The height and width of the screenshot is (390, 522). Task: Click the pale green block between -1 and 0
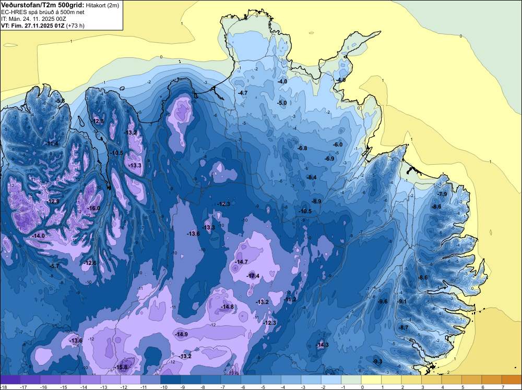click(x=351, y=380)
